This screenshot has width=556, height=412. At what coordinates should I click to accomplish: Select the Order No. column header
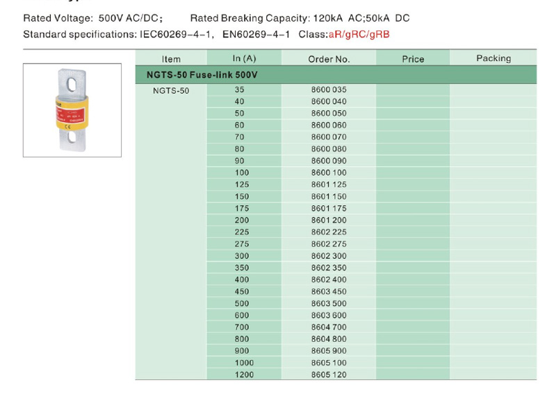click(329, 59)
